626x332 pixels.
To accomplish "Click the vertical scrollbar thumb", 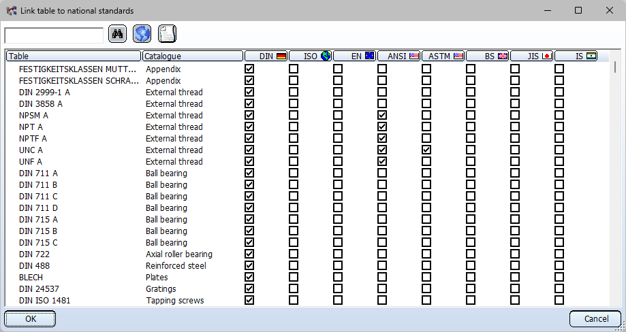I will click(x=615, y=67).
